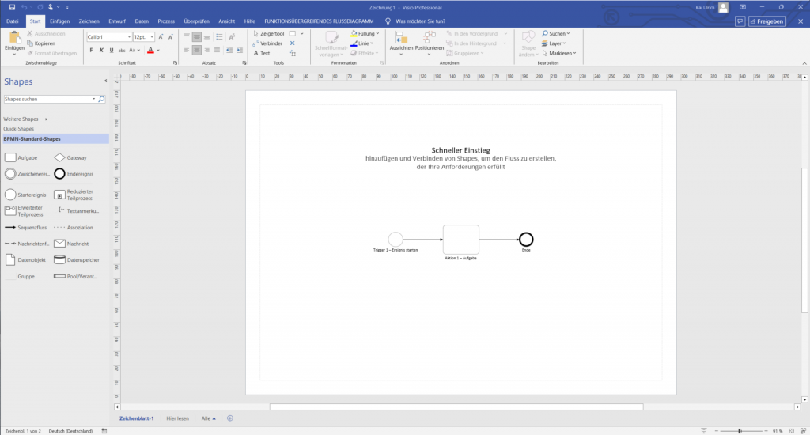Expand Weitere Shapes submenu
810x435 pixels.
(x=25, y=119)
